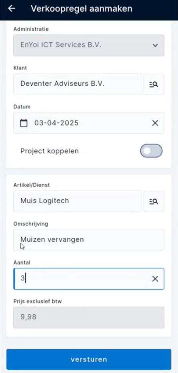Click the Administratie label

31,29
